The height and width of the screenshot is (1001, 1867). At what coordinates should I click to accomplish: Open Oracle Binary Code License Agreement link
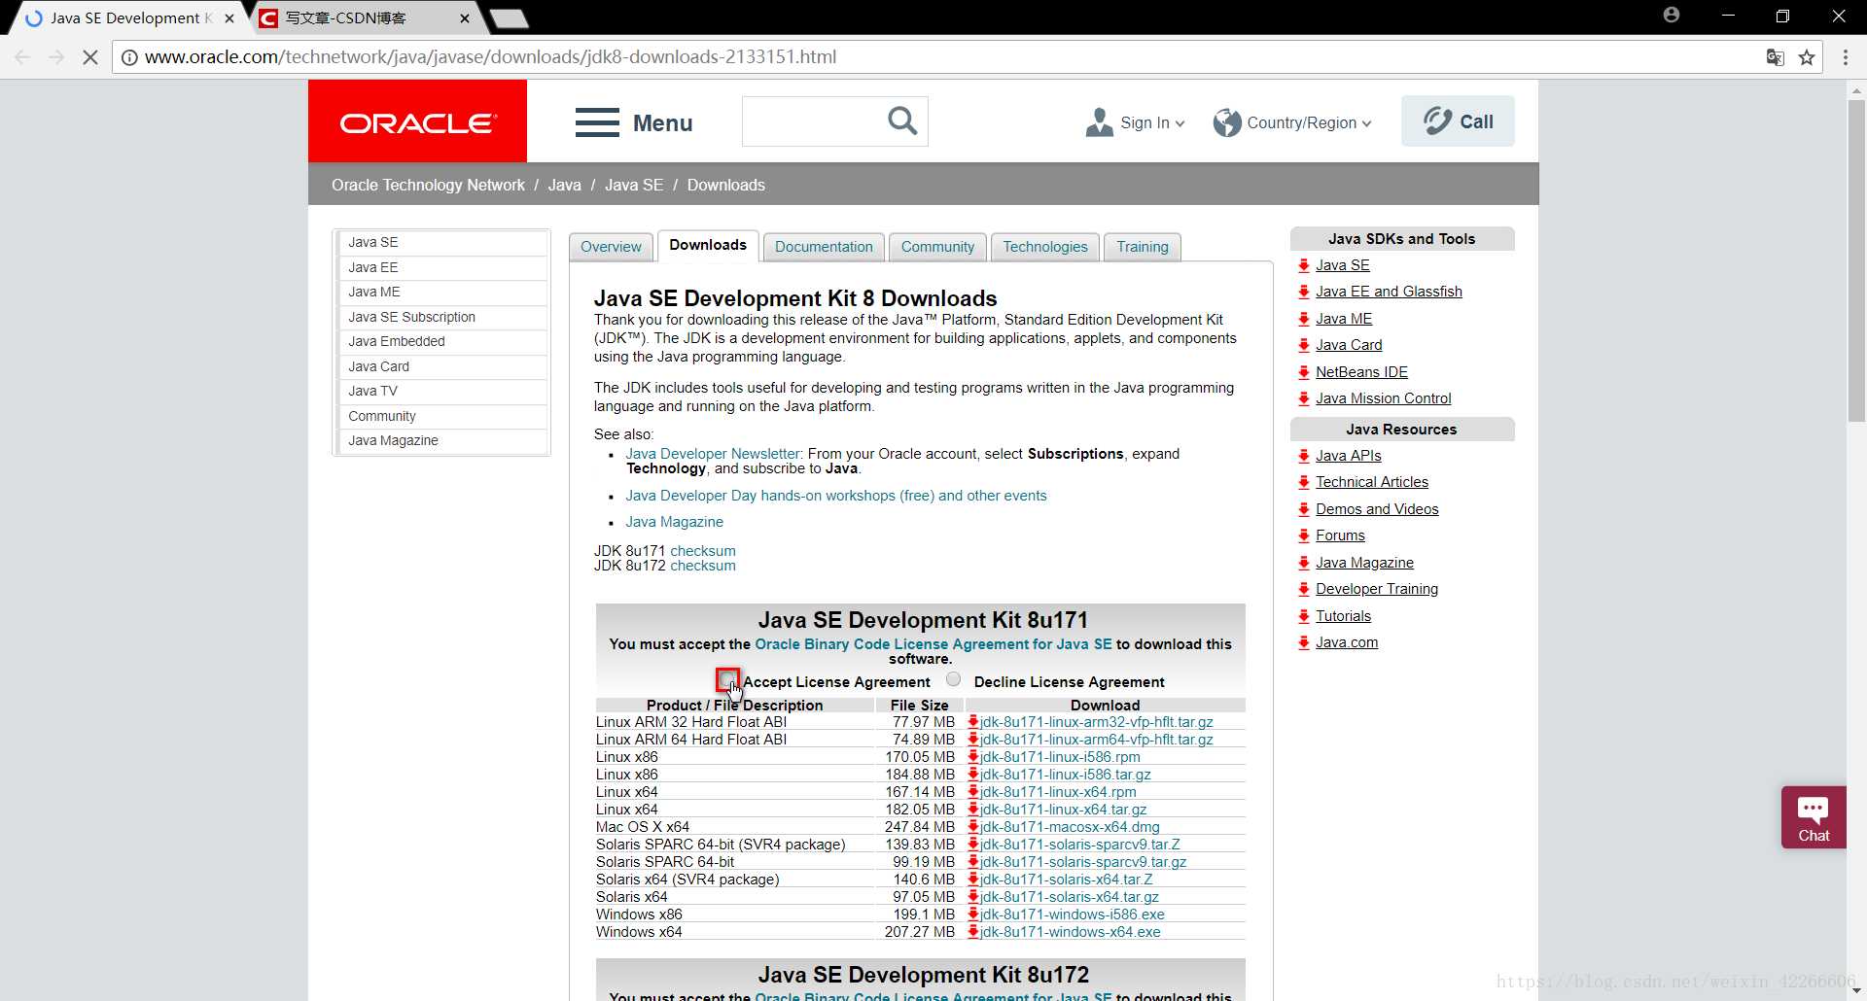[x=933, y=644]
